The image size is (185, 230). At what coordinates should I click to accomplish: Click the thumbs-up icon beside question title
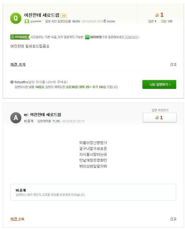[x=157, y=15]
